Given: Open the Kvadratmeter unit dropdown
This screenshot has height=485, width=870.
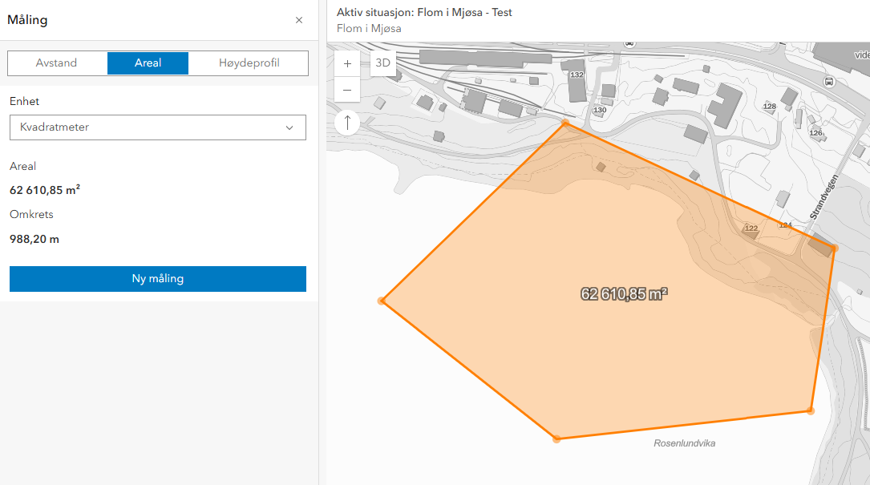Looking at the screenshot, I should 158,127.
